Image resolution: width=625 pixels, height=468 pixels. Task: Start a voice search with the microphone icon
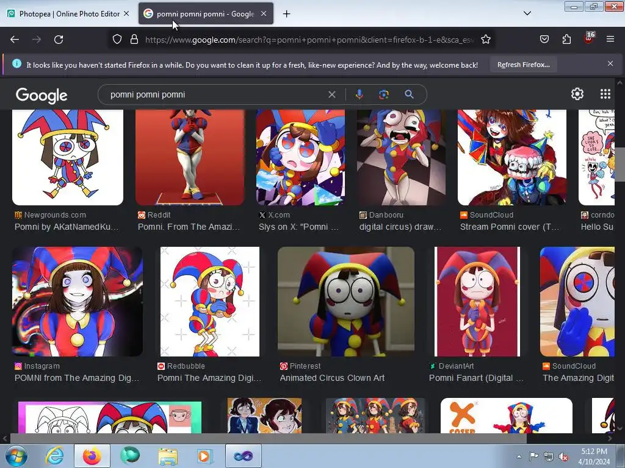pyautogui.click(x=359, y=94)
